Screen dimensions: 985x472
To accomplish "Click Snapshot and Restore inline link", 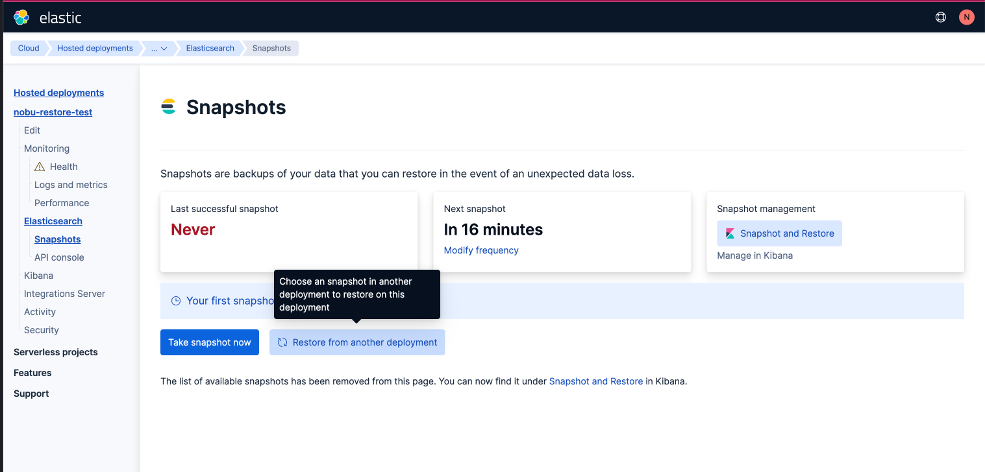I will coord(596,381).
